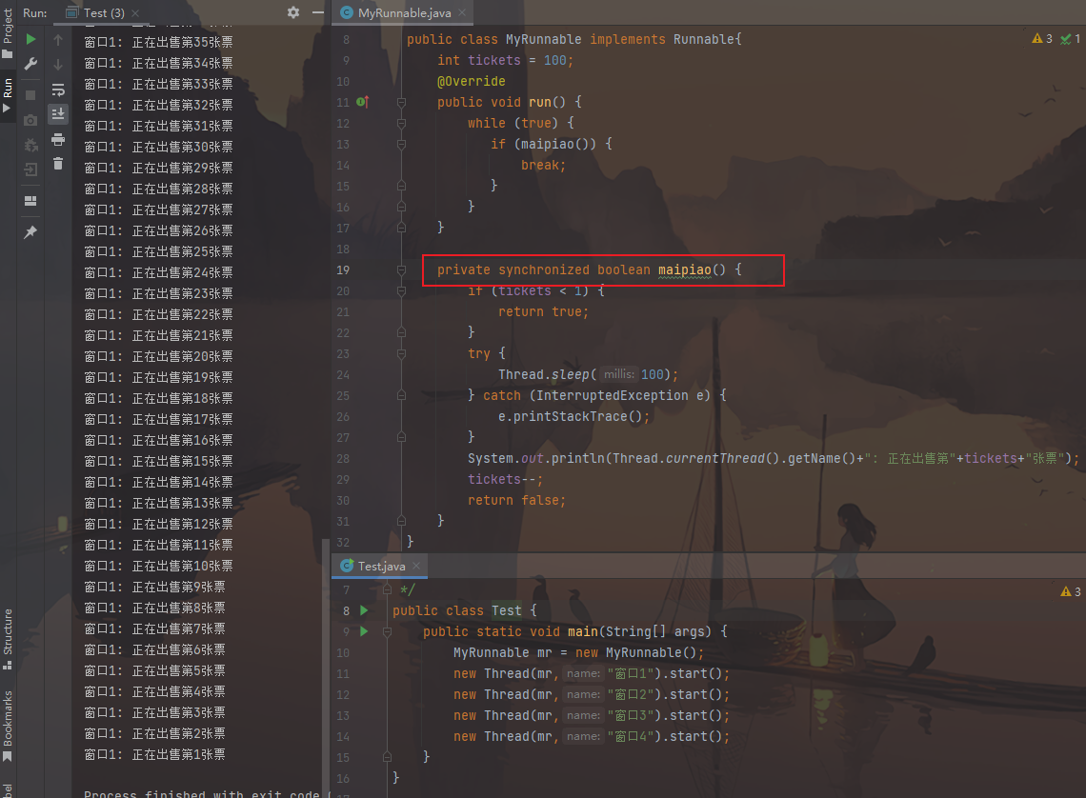
Task: Toggle scroll to end of console
Action: [x=58, y=113]
